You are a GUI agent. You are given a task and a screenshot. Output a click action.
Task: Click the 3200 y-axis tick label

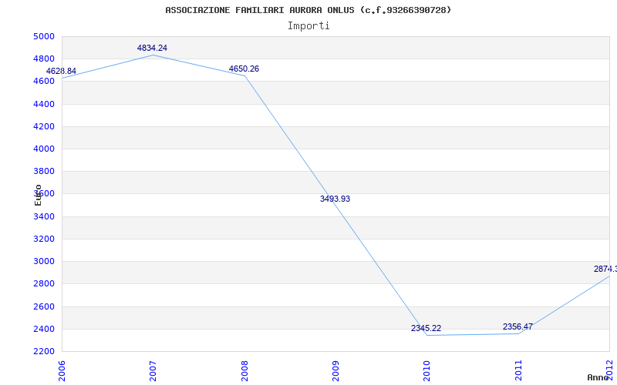coord(44,239)
